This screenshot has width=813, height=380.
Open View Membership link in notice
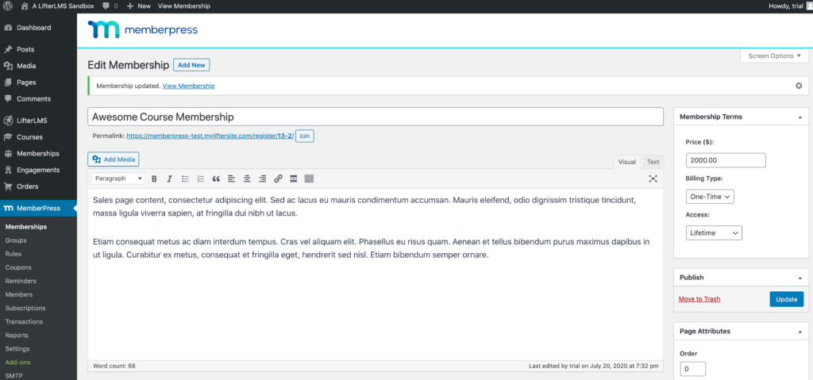189,86
